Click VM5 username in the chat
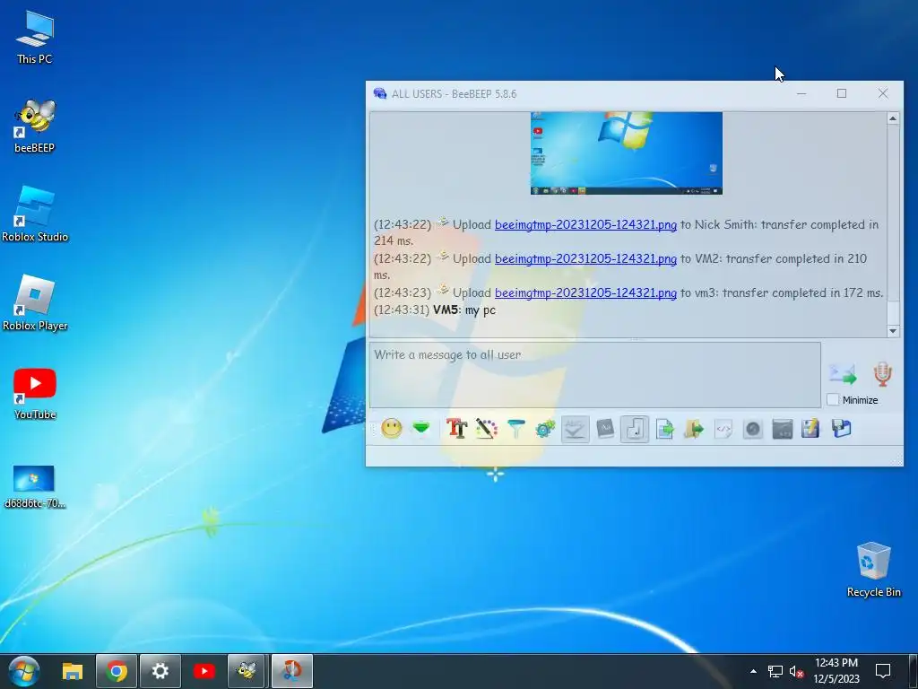The width and height of the screenshot is (918, 689). [446, 310]
